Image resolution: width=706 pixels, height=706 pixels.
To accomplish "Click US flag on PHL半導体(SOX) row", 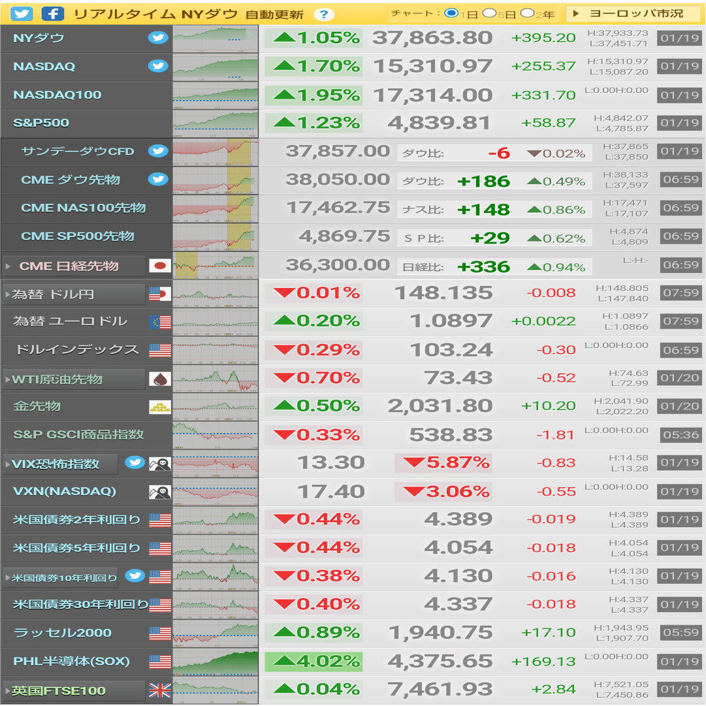I will [160, 662].
